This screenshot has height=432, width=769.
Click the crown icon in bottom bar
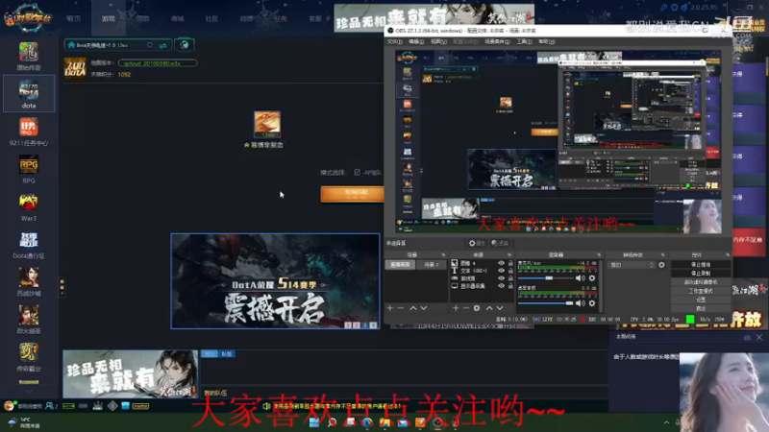(98, 405)
